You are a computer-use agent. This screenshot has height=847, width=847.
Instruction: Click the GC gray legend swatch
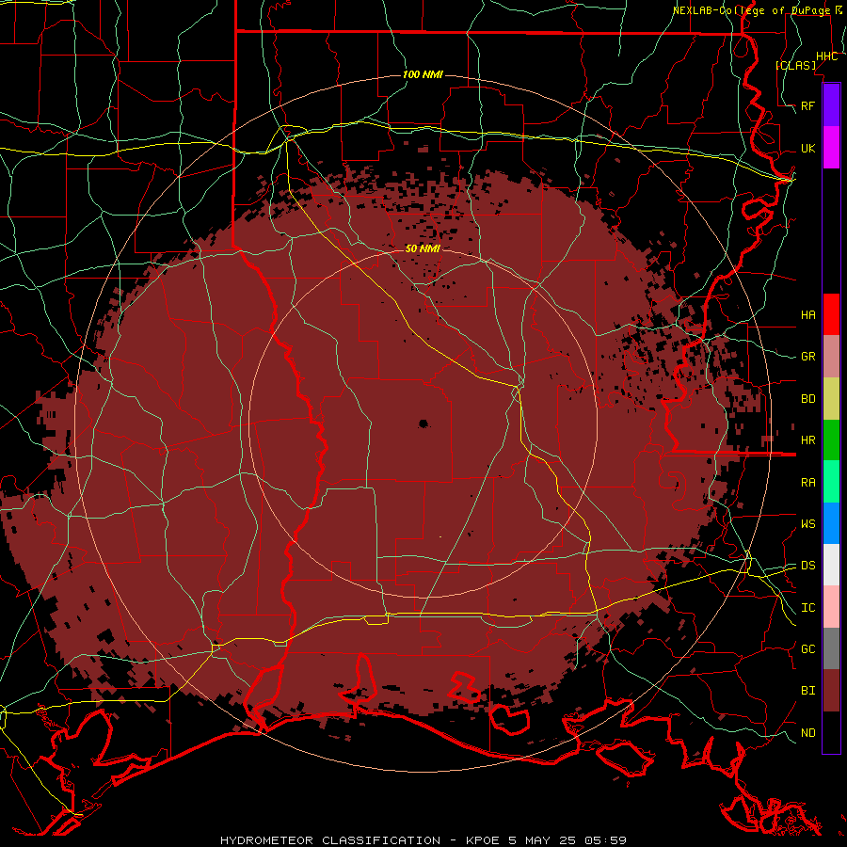tap(831, 648)
